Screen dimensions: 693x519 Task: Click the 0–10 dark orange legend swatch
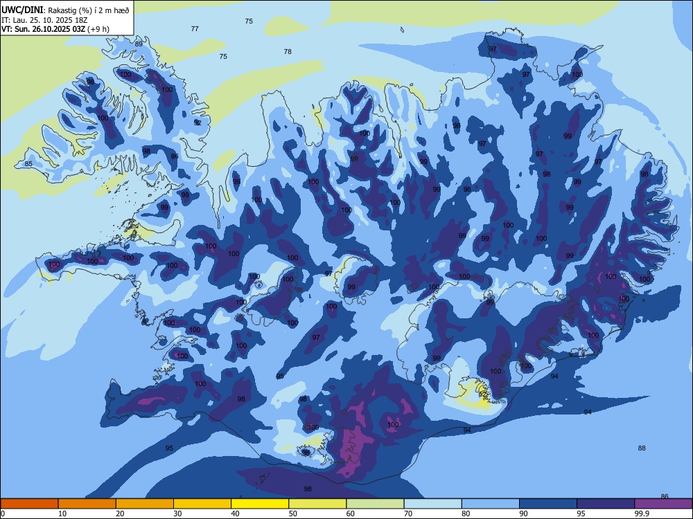29,504
